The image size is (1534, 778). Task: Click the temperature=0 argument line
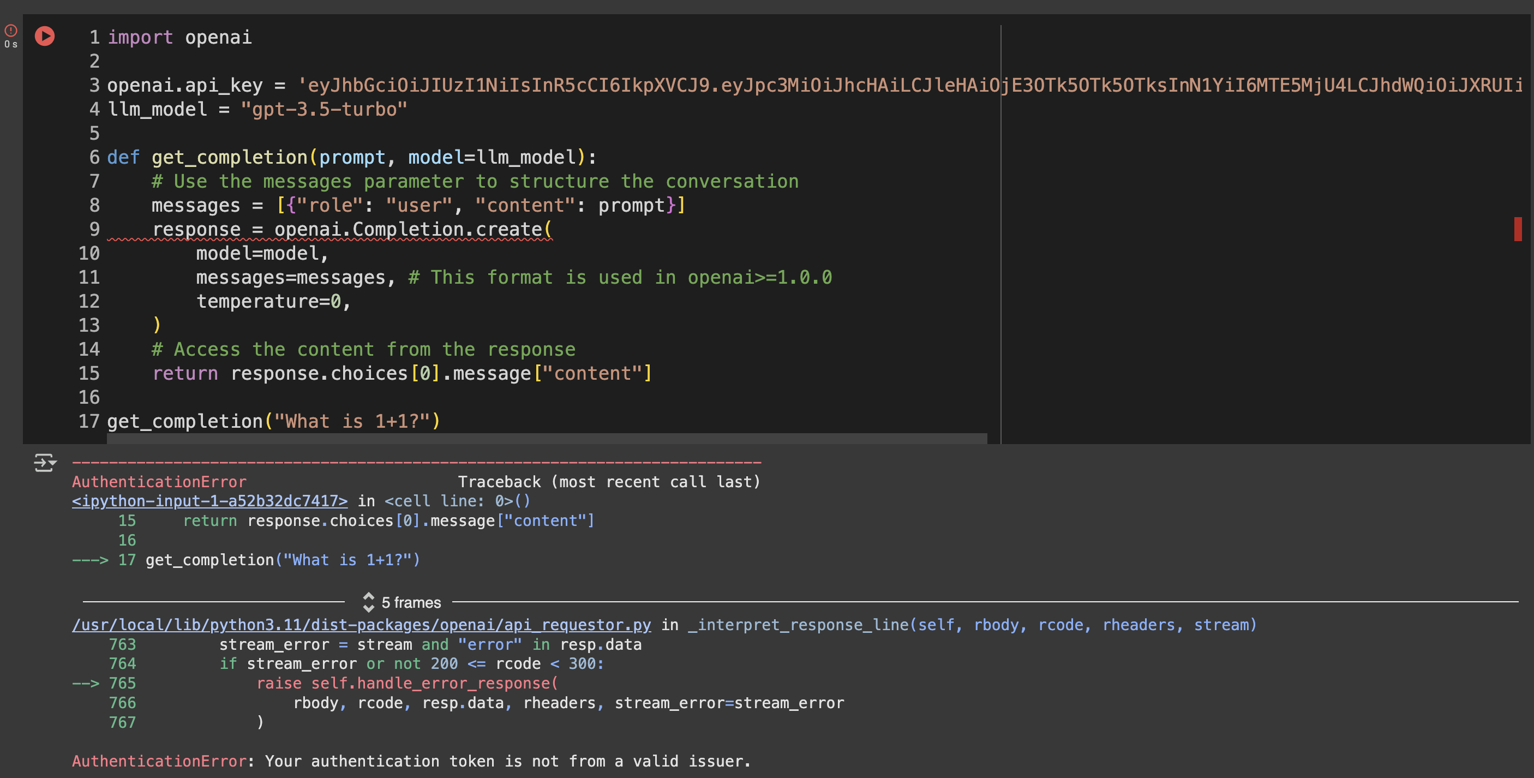(273, 301)
